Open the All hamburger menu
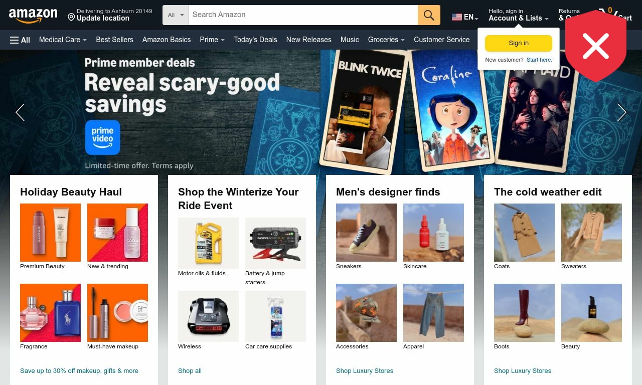642x385 pixels. (20, 40)
